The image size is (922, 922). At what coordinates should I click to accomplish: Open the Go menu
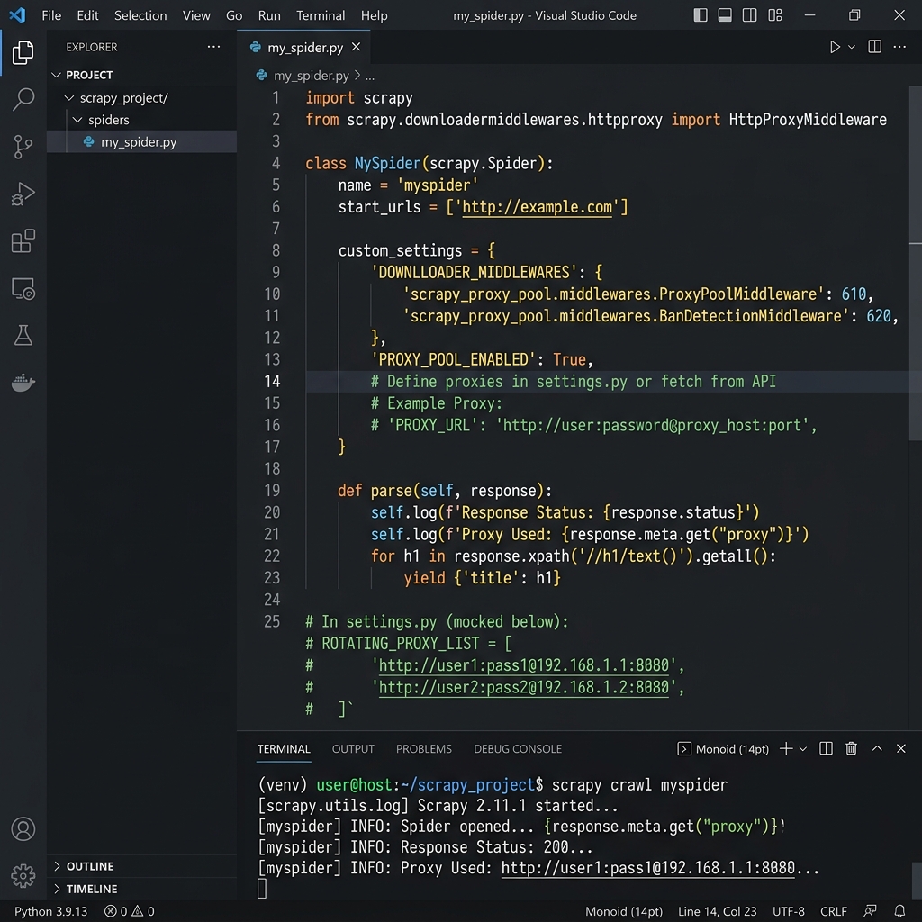coord(234,15)
